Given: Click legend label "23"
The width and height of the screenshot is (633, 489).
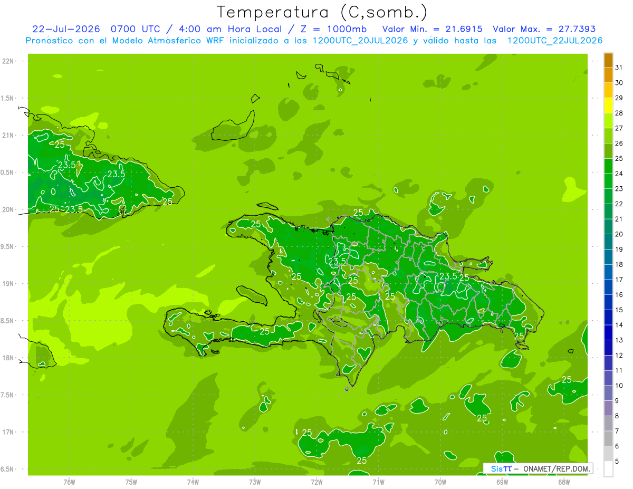Looking at the screenshot, I should pyautogui.click(x=619, y=189).
